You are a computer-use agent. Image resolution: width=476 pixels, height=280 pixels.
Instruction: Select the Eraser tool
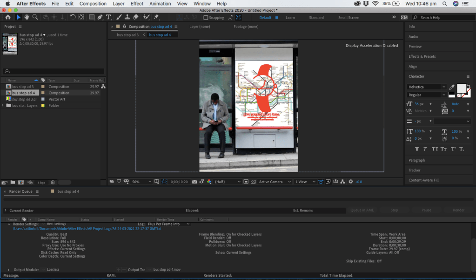(x=136, y=17)
